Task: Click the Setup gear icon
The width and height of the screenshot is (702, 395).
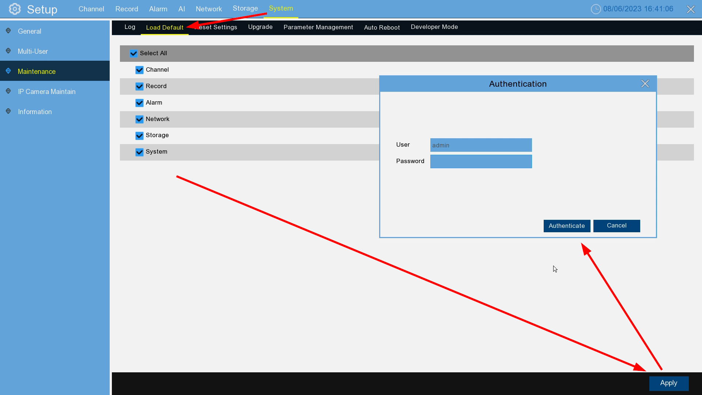Action: click(15, 9)
